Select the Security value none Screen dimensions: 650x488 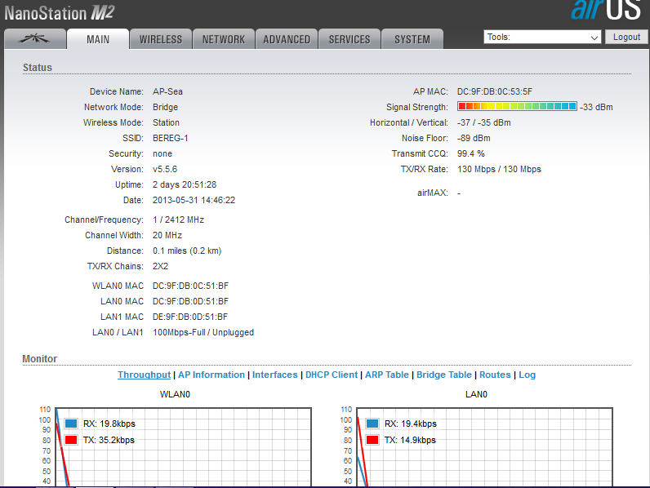point(162,153)
